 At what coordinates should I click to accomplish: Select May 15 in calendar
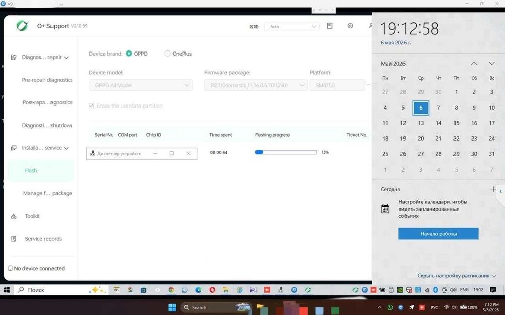[x=456, y=123]
